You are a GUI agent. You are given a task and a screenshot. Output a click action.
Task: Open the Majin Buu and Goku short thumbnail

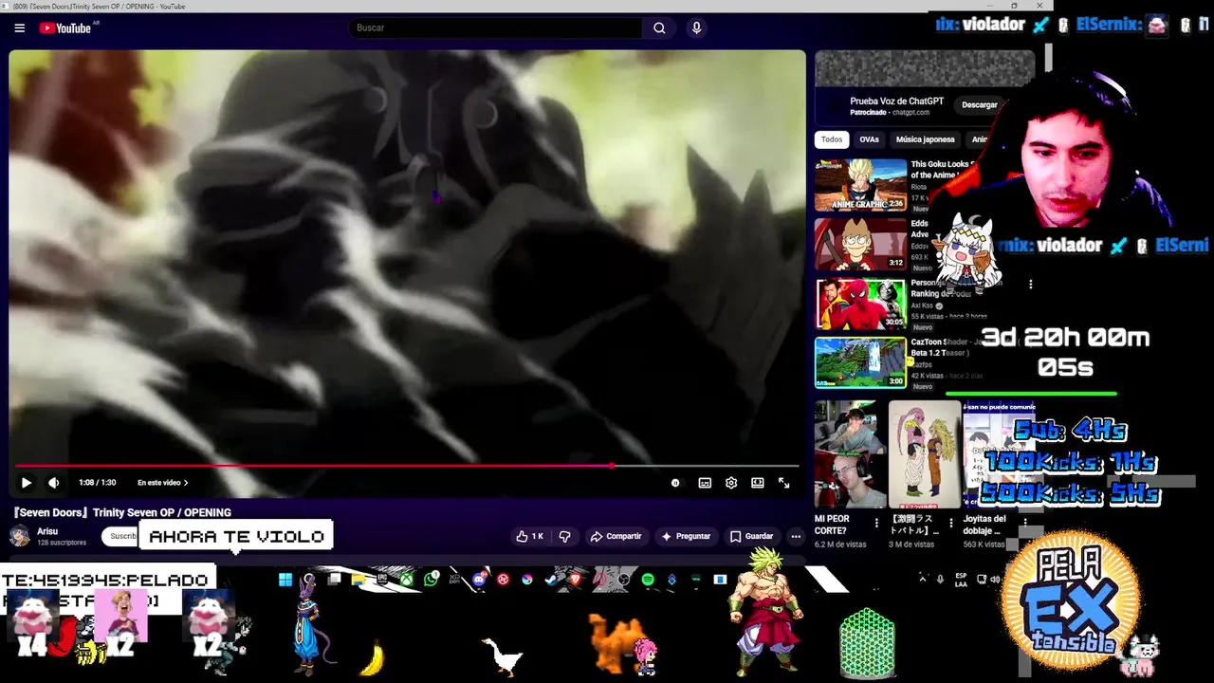click(x=925, y=455)
